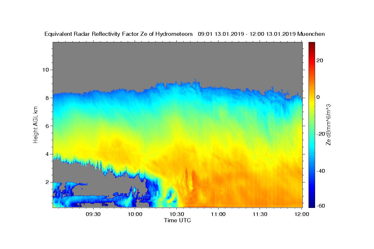Select the 12:00 time tick label
This screenshot has height=249, width=374.
[302, 214]
